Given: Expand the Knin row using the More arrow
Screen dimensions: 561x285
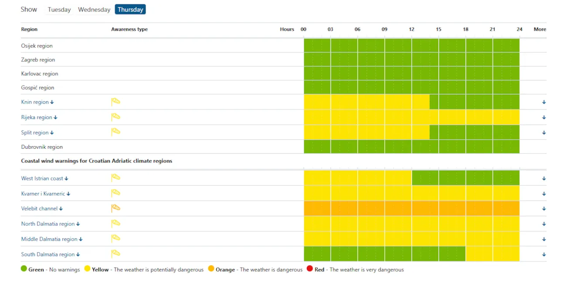Looking at the screenshot, I should 544,102.
